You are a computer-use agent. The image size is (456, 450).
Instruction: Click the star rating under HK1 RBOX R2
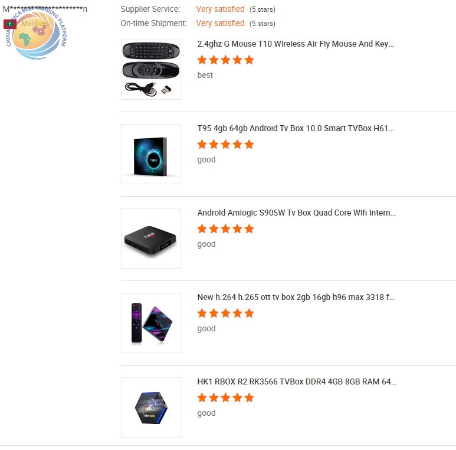pos(225,397)
